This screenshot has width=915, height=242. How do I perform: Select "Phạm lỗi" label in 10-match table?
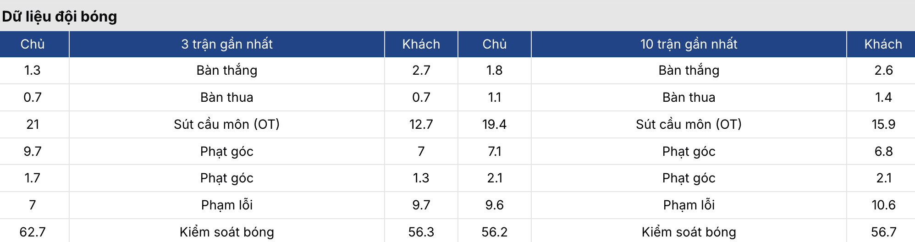tap(689, 205)
